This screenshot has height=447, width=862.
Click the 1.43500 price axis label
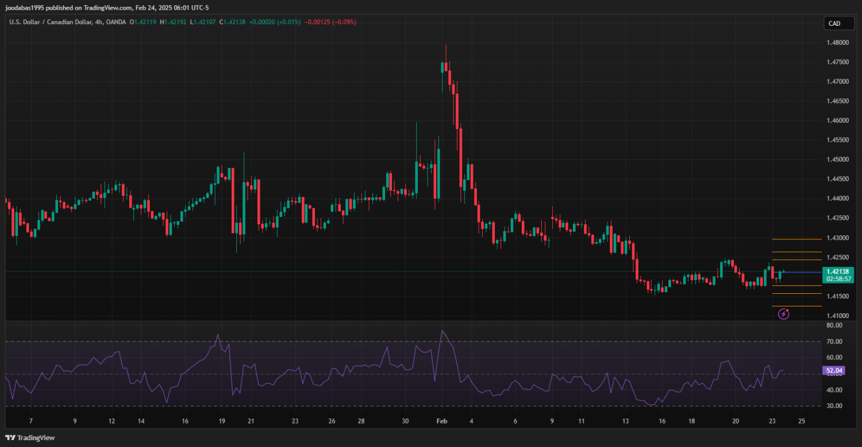838,218
